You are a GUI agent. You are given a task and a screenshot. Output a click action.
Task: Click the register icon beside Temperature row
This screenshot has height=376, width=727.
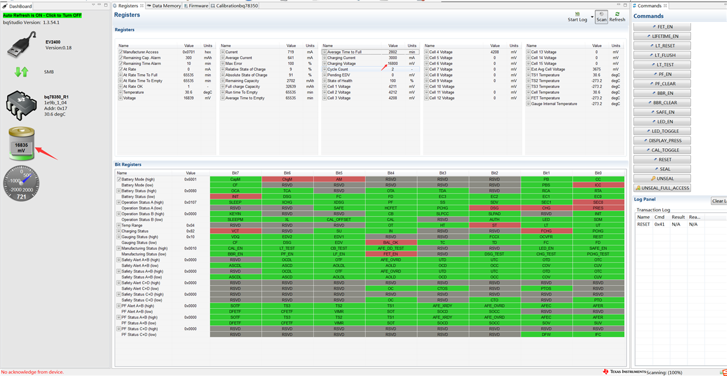[x=121, y=92]
